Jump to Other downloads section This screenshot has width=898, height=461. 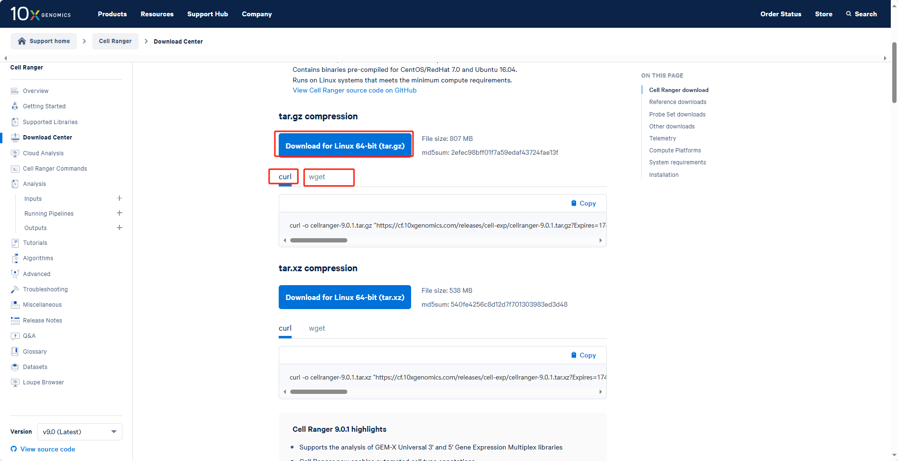672,127
